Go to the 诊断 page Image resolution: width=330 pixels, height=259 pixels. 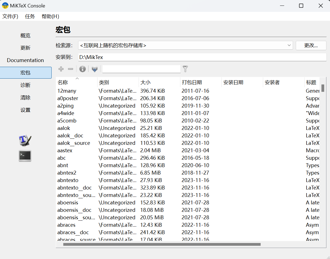[25, 85]
